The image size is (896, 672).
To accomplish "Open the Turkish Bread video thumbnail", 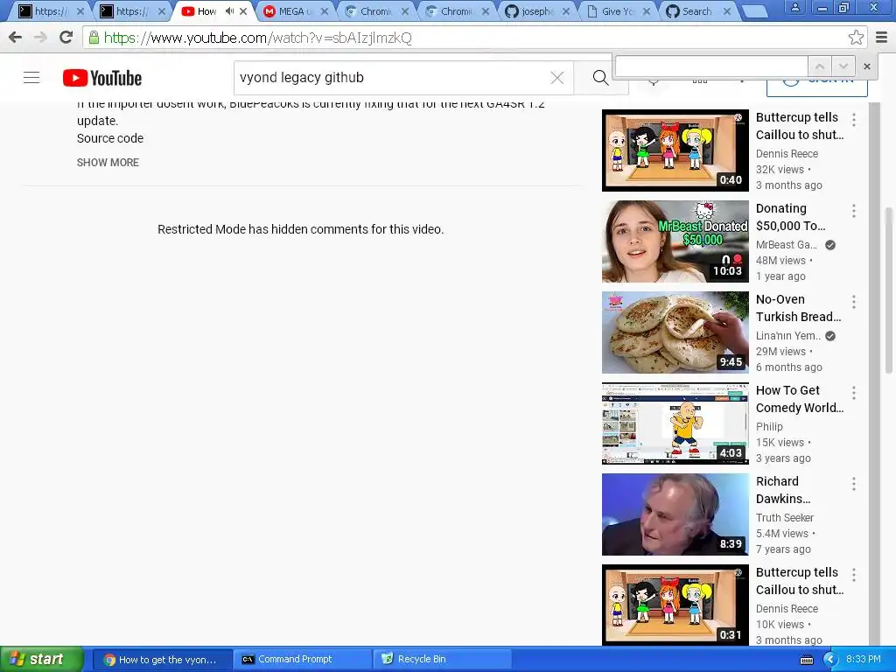I will click(x=675, y=332).
